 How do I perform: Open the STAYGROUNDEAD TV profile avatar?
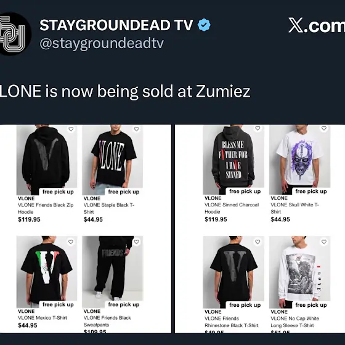pos(14,34)
